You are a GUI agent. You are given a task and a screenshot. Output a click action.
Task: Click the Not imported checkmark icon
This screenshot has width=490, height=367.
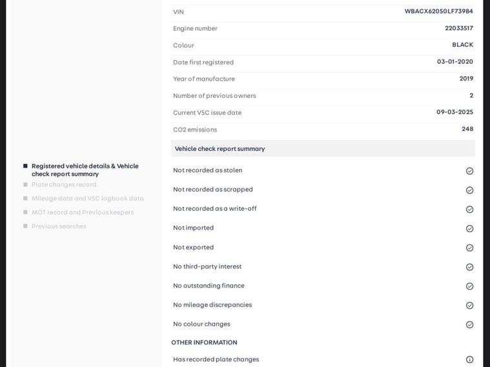469,228
